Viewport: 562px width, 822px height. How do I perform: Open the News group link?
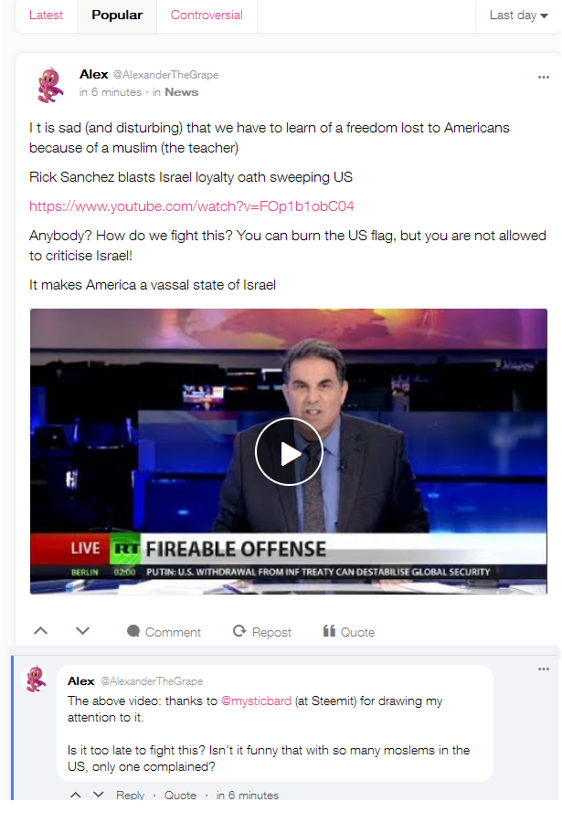(x=182, y=92)
